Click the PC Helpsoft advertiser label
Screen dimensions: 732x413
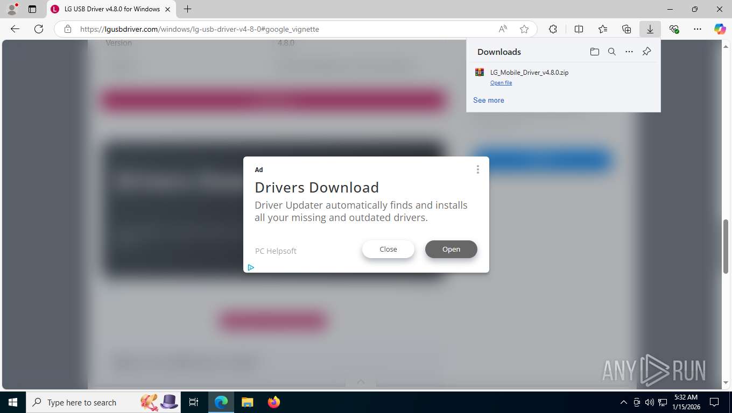pyautogui.click(x=276, y=251)
